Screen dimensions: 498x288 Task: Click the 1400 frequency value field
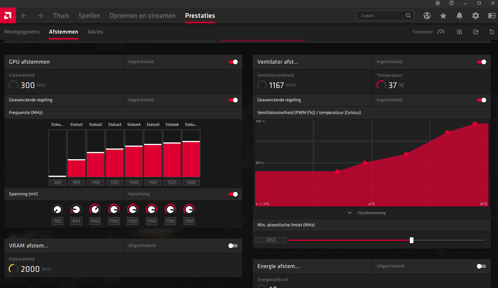pos(134,182)
